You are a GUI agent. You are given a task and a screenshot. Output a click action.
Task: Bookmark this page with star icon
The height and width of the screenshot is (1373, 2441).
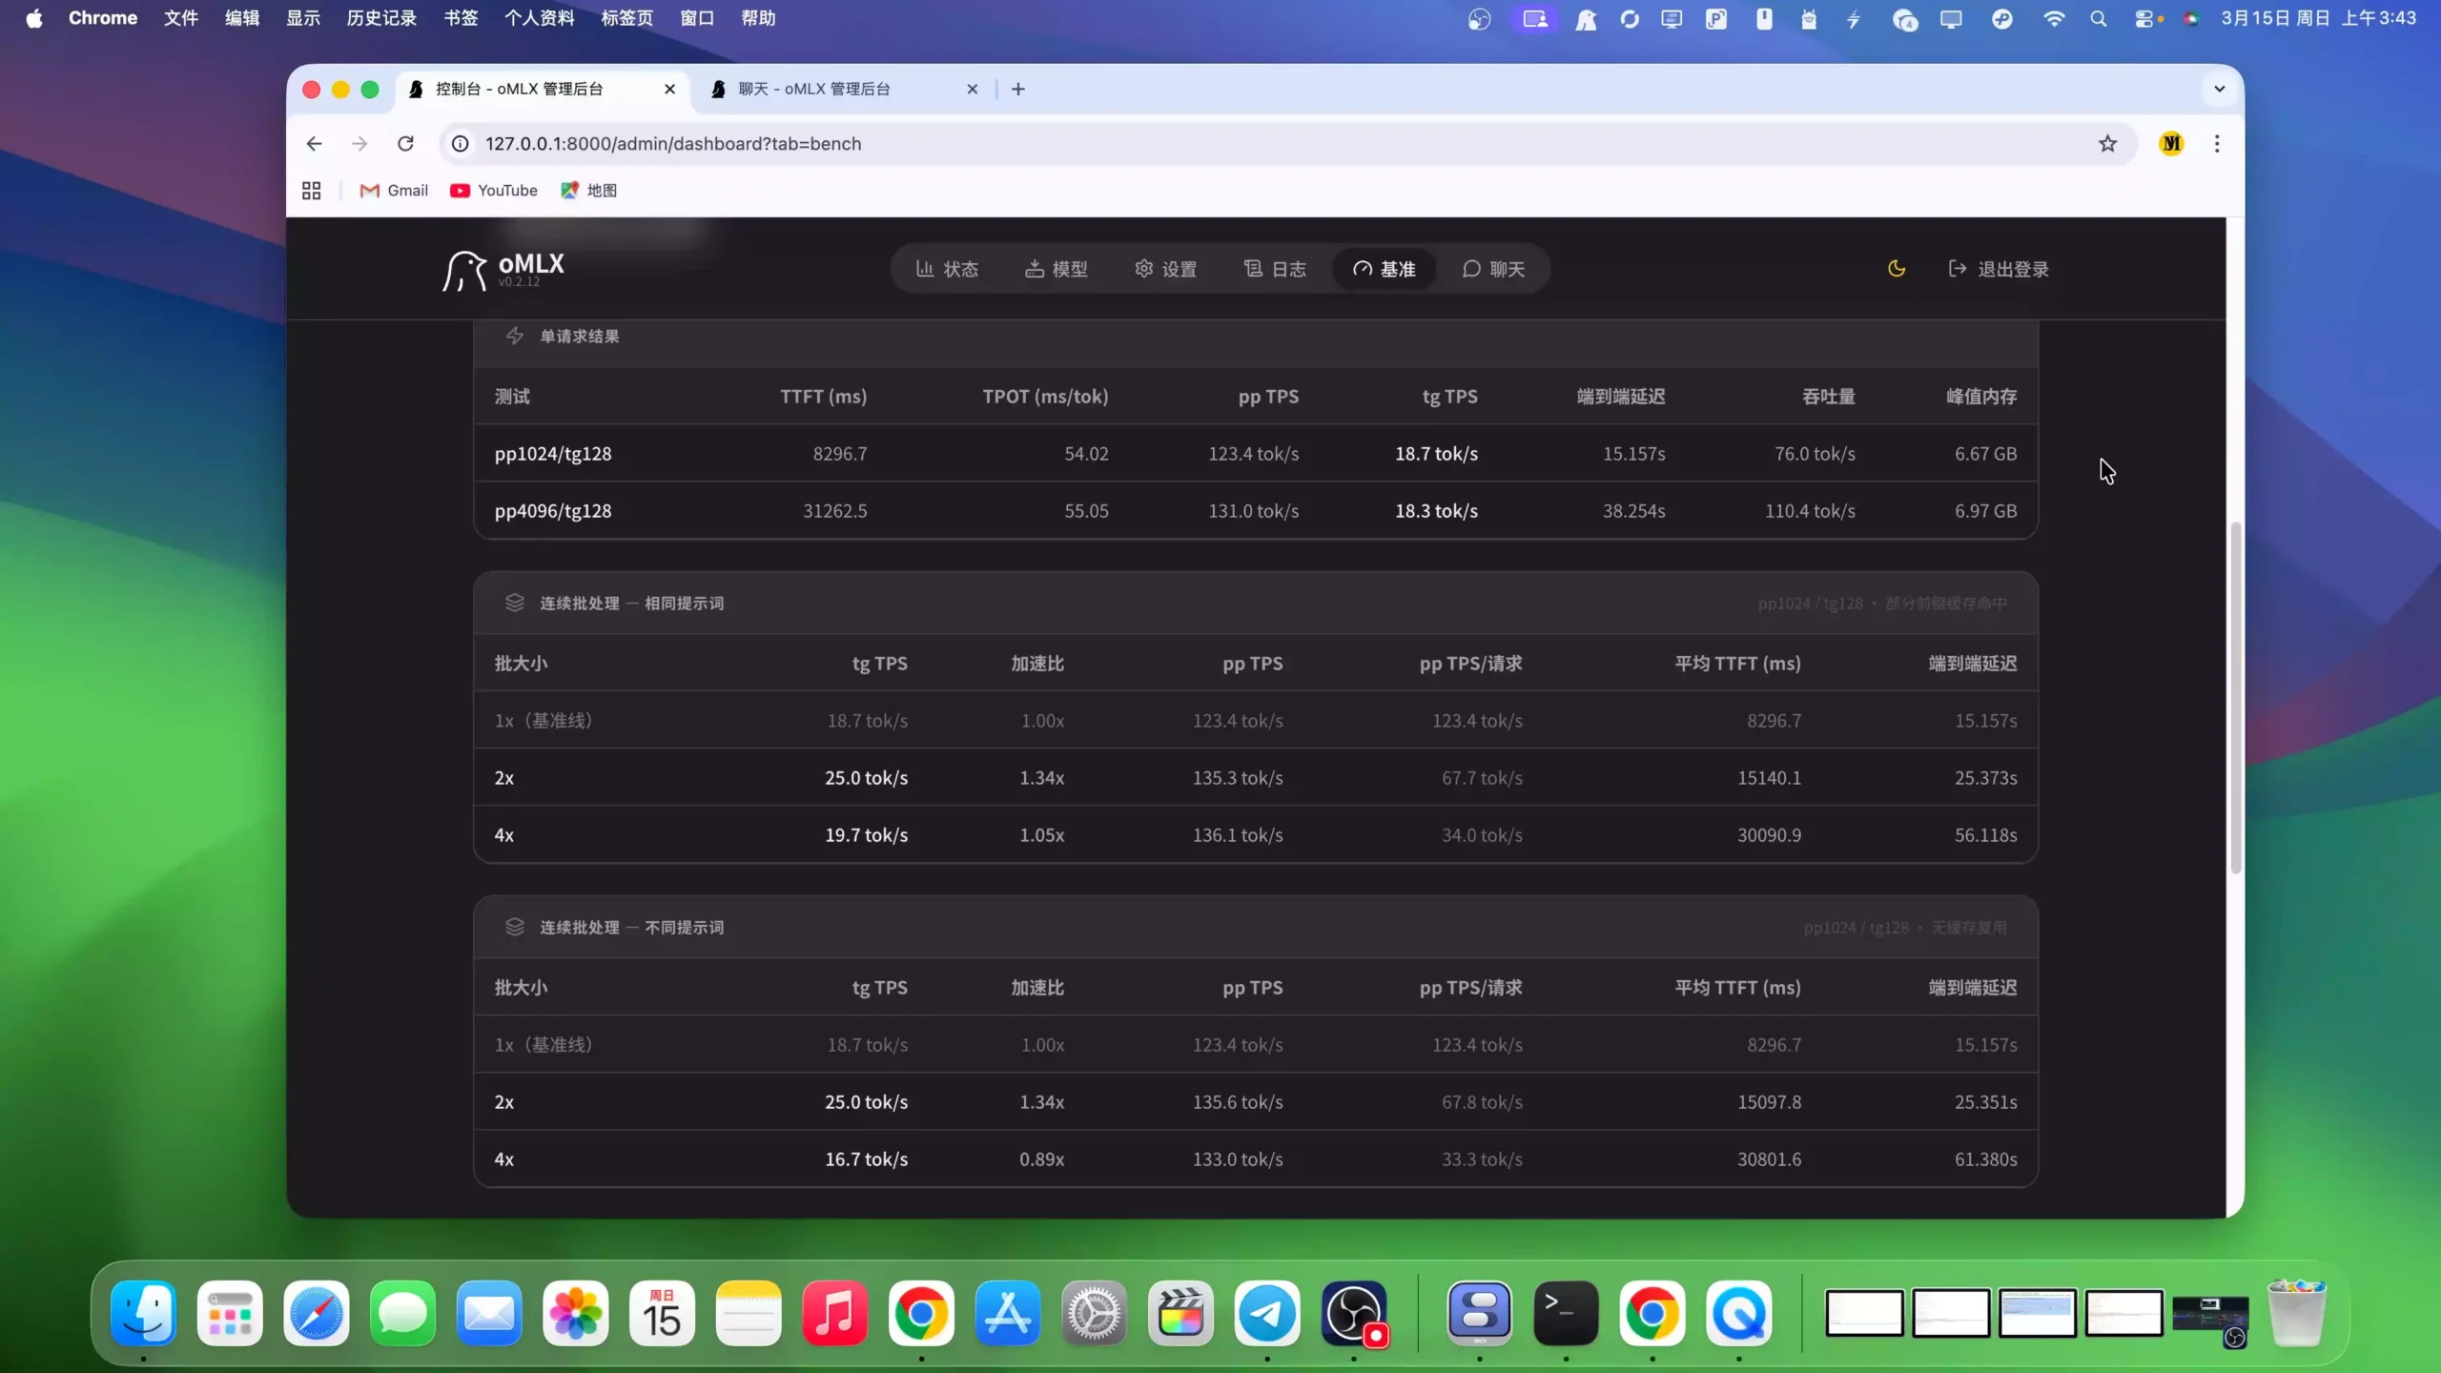pos(2107,144)
